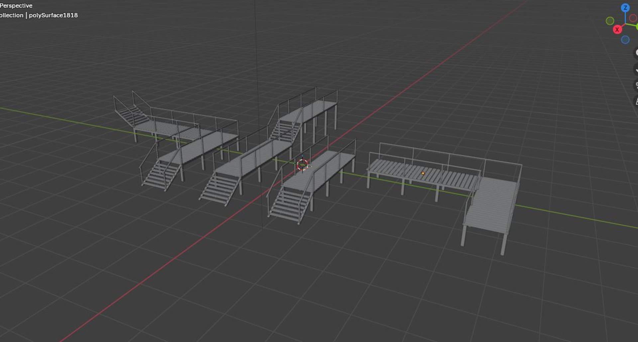
Task: Click the polySurface1818 object name text
Action: (x=53, y=15)
